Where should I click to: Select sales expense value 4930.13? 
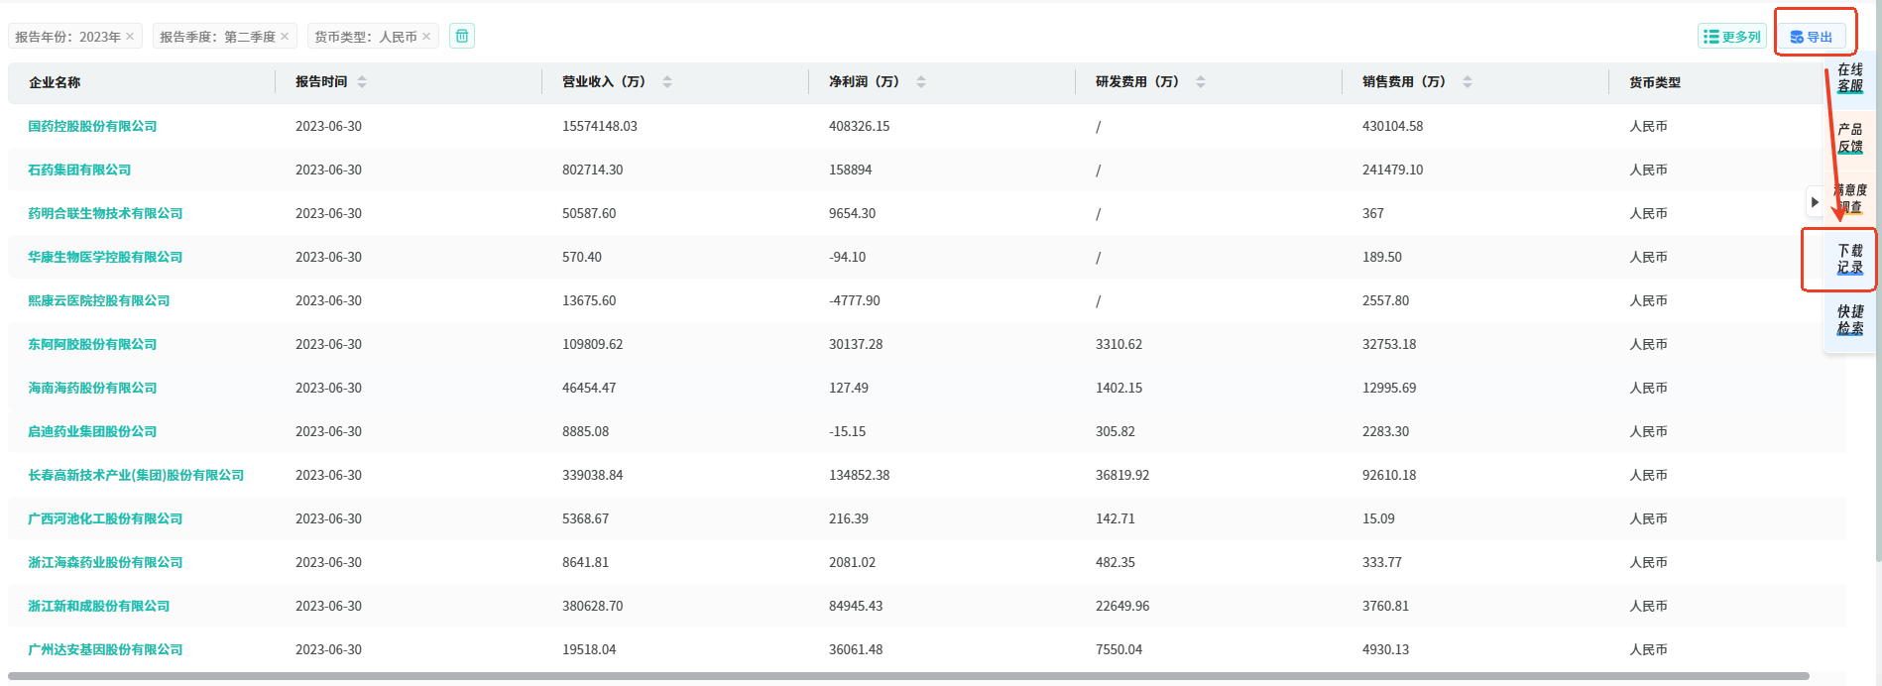[1386, 649]
